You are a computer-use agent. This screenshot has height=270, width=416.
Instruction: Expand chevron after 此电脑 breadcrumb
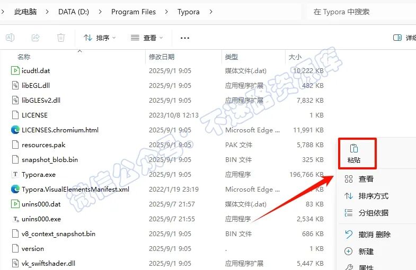click(x=47, y=12)
